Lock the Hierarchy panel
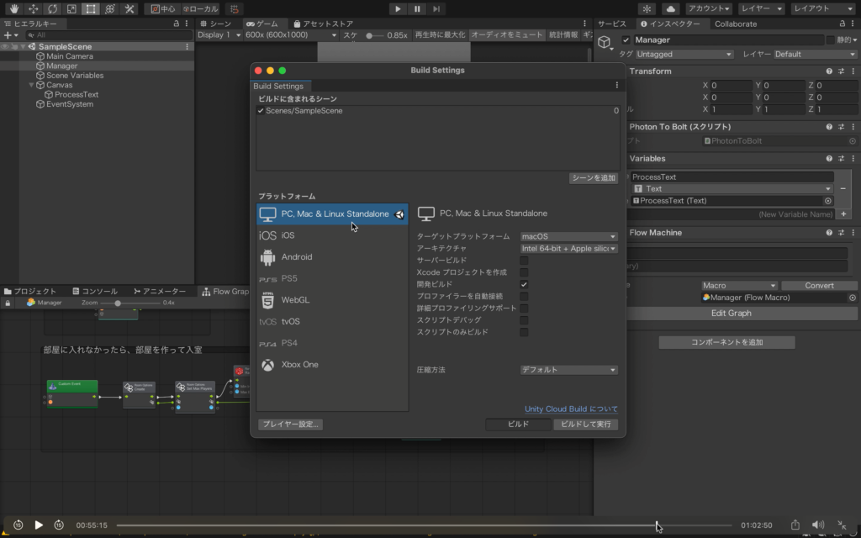This screenshot has width=861, height=538. point(177,24)
